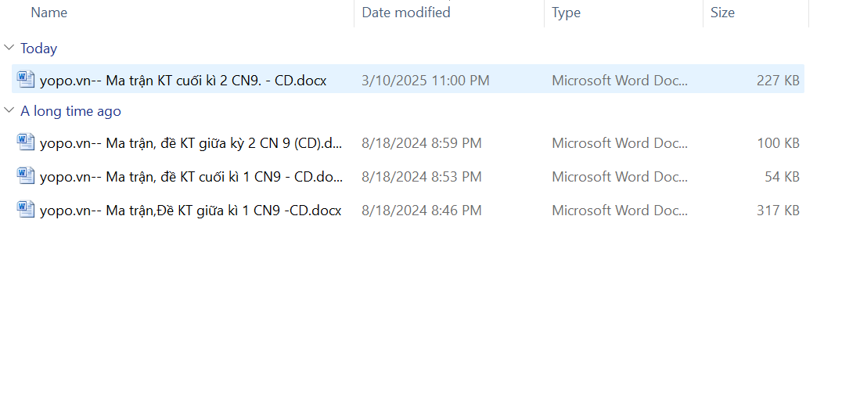Sort files by Name column header
Screen dimensions: 860x414
(x=49, y=13)
